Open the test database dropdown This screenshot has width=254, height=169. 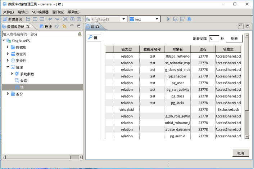(x=157, y=19)
